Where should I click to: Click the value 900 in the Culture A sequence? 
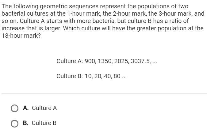click(x=90, y=61)
